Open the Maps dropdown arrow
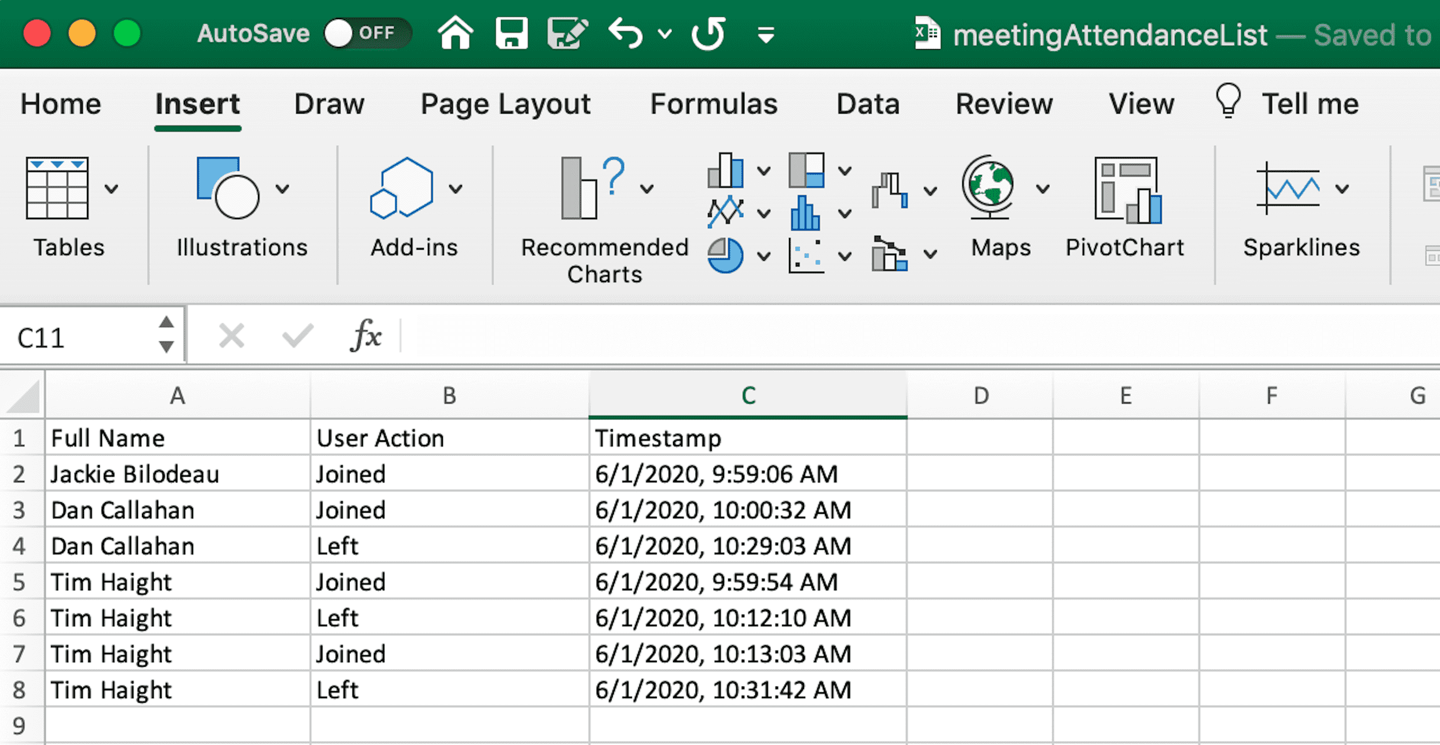Viewport: 1440px width, 745px height. point(1043,189)
